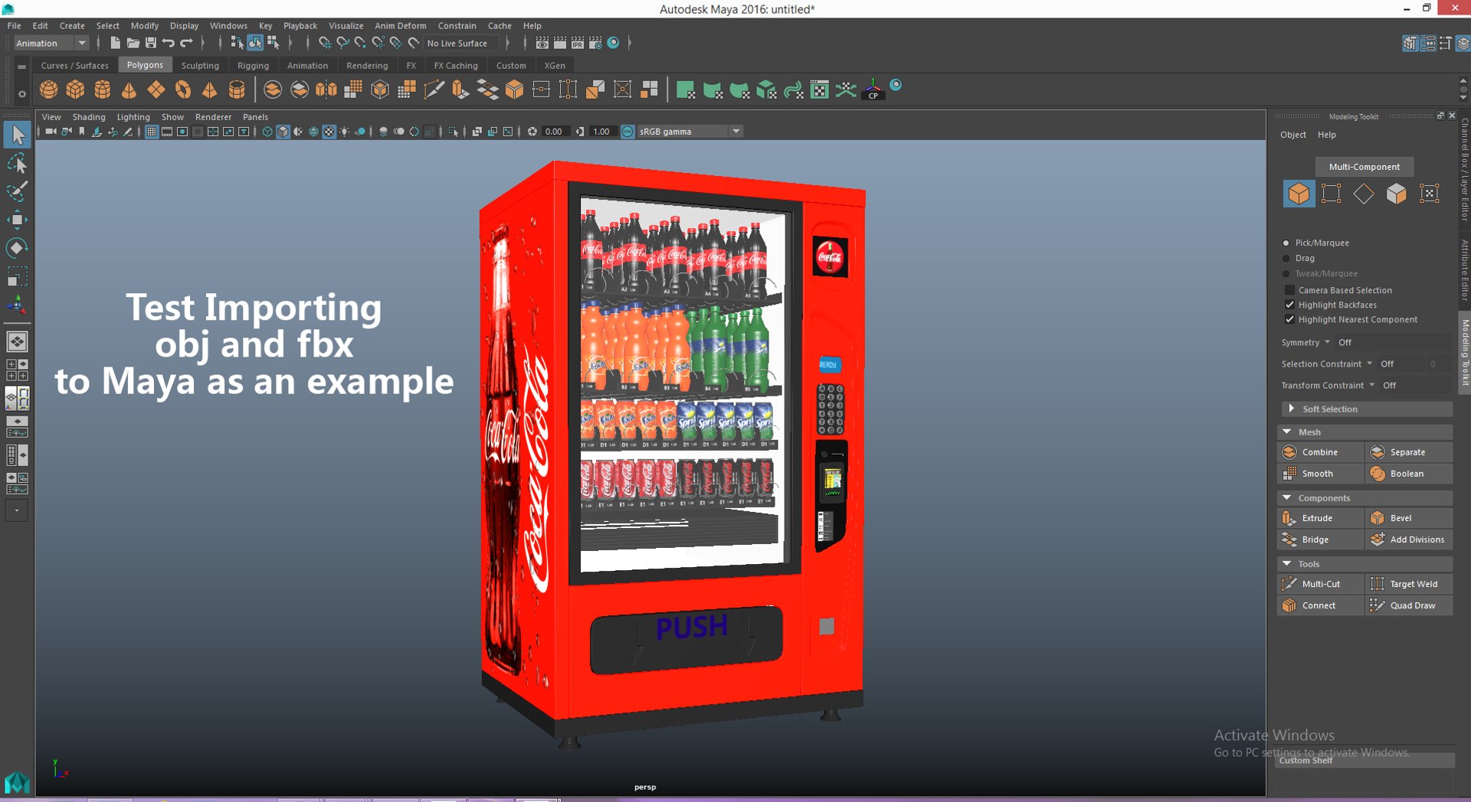Click the Undo arrow icon

click(x=168, y=43)
